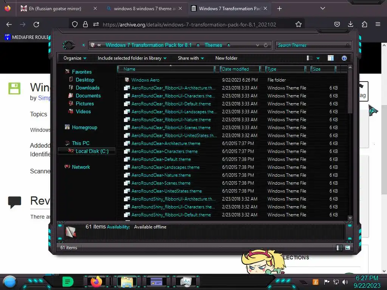Click icon of AeroRoundClear-Nature.theme file

click(127, 175)
